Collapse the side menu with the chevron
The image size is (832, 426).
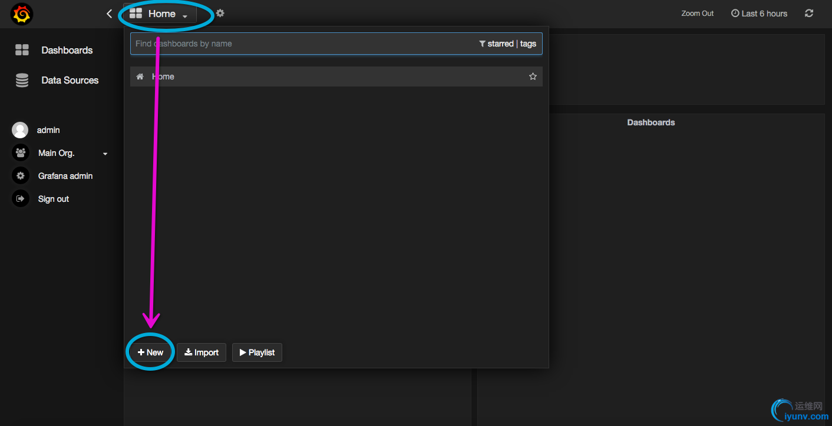(109, 14)
